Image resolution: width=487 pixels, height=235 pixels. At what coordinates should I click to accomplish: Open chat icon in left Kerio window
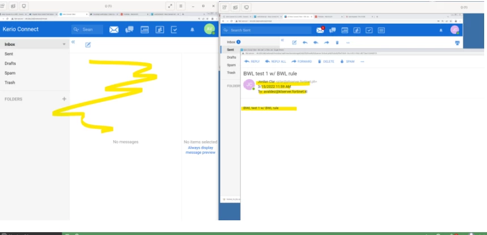tap(129, 29)
